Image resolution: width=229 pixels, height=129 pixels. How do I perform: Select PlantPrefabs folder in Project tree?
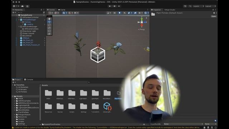(x=23, y=112)
